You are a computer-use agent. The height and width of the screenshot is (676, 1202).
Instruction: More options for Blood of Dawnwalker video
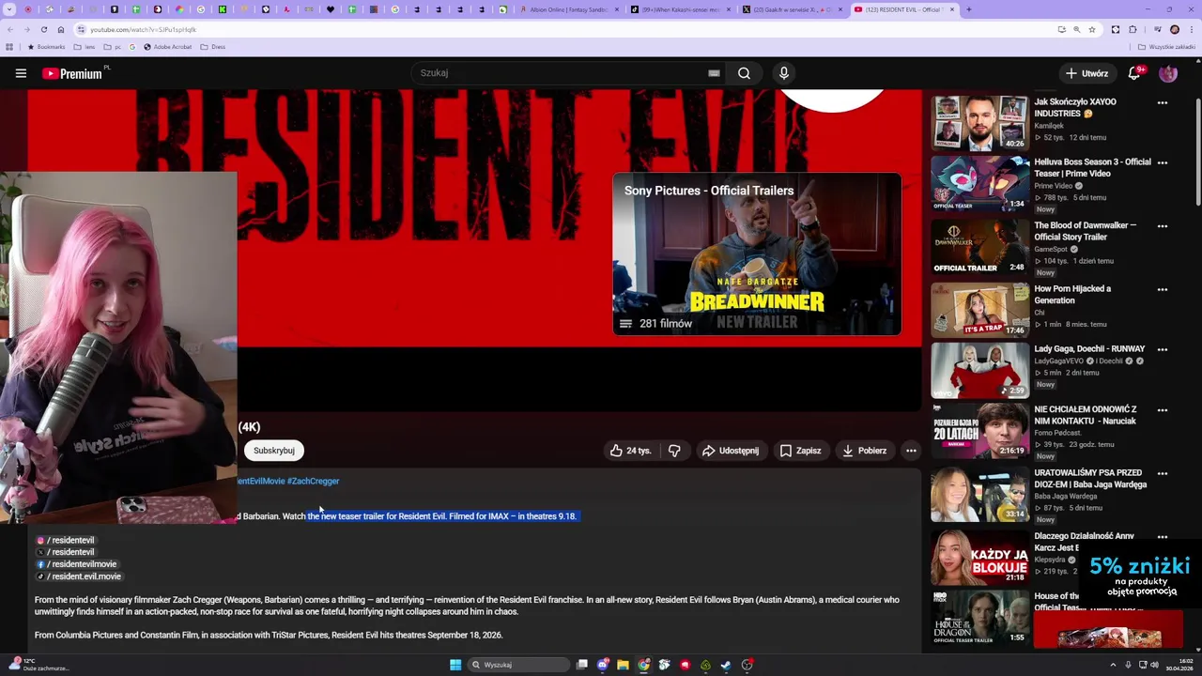point(1163,226)
